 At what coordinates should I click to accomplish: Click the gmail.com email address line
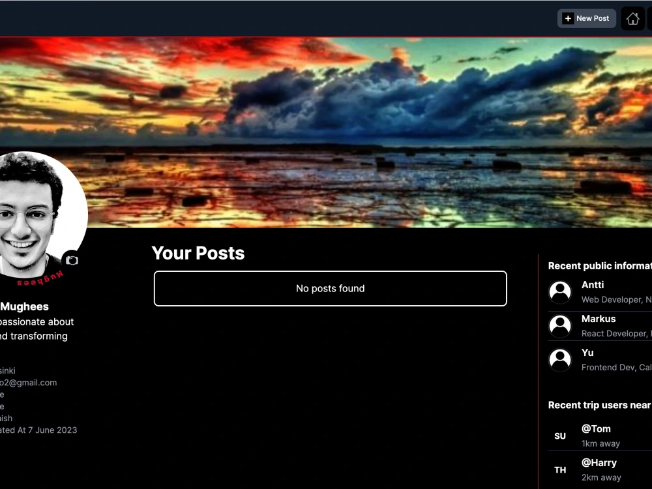coord(28,383)
